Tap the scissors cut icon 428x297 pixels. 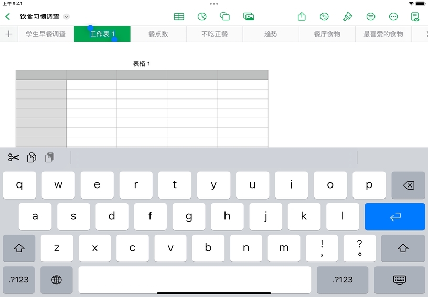point(14,158)
